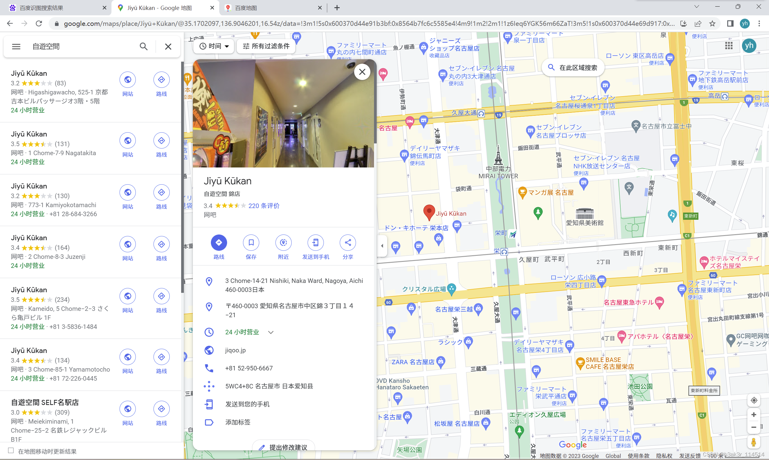Click the 在此区域搜索 button
769x460 pixels.
pyautogui.click(x=573, y=68)
